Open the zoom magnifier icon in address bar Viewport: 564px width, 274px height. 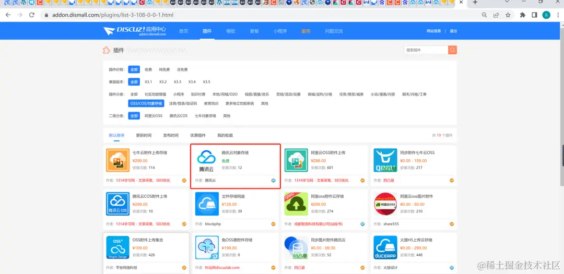coord(485,15)
